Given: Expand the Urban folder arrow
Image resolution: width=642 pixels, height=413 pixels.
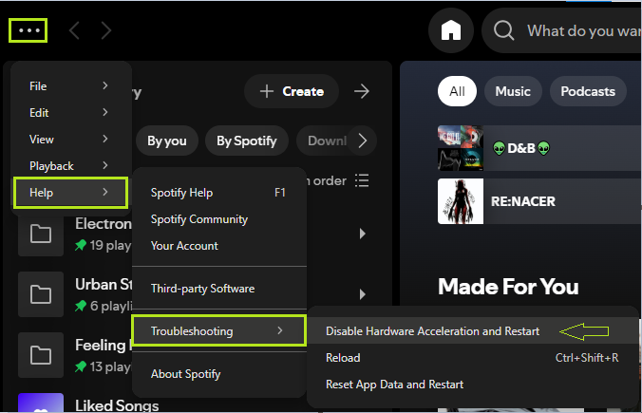Looking at the screenshot, I should pos(363,294).
